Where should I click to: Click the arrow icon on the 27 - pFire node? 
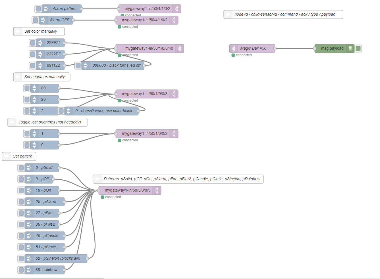pyautogui.click(x=29, y=213)
